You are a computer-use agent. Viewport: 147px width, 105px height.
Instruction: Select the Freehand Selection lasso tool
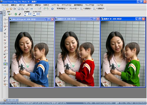click(5, 27)
